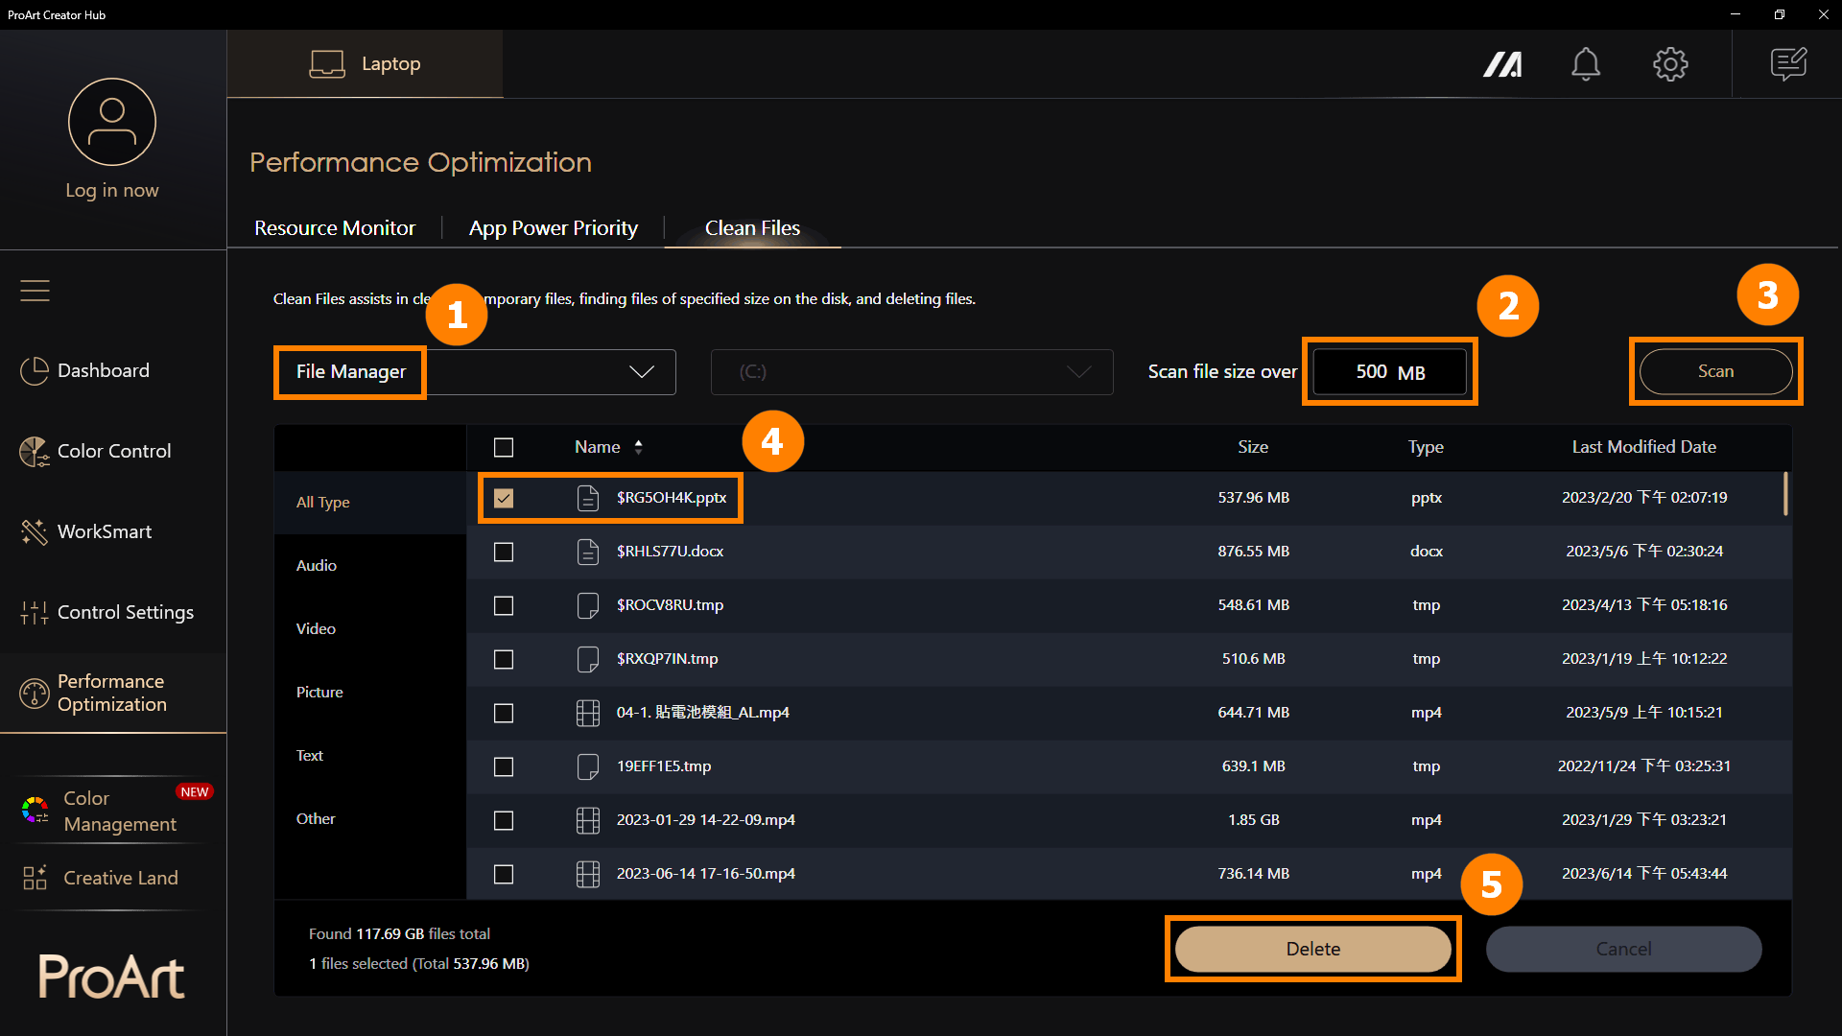1842x1036 pixels.
Task: Filter by All Type category
Action: pyautogui.click(x=370, y=503)
